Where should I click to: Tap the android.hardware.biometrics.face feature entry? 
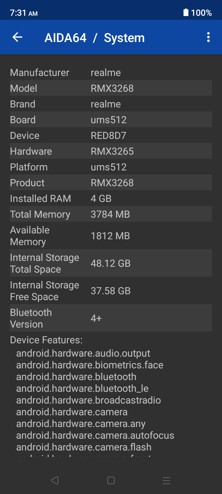[x=90, y=365]
